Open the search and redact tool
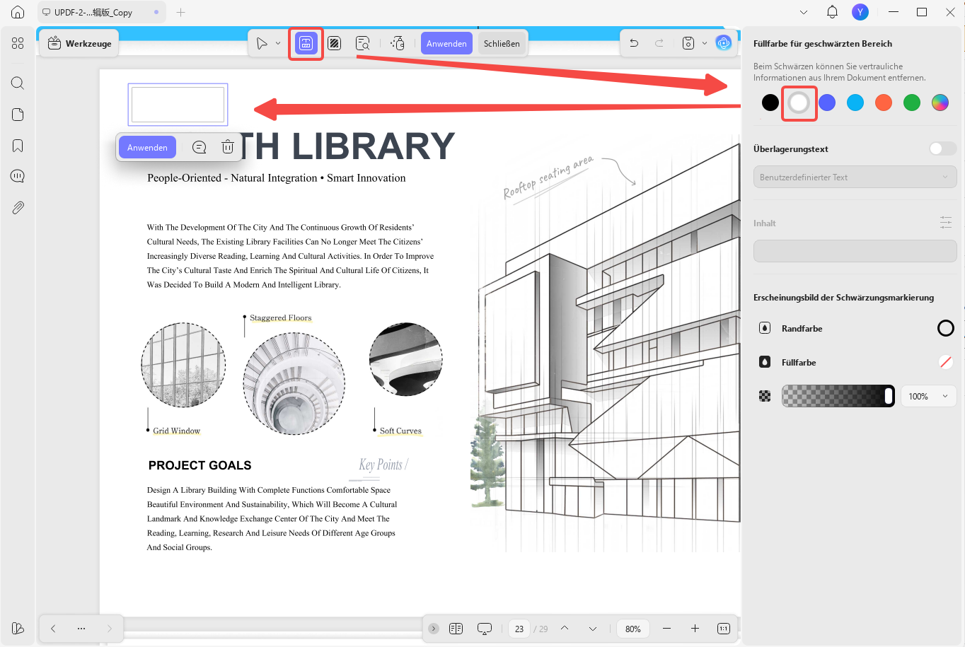The height and width of the screenshot is (647, 965). pyautogui.click(x=363, y=43)
